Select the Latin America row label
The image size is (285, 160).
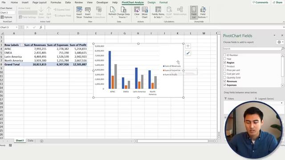pyautogui.click(x=14, y=56)
